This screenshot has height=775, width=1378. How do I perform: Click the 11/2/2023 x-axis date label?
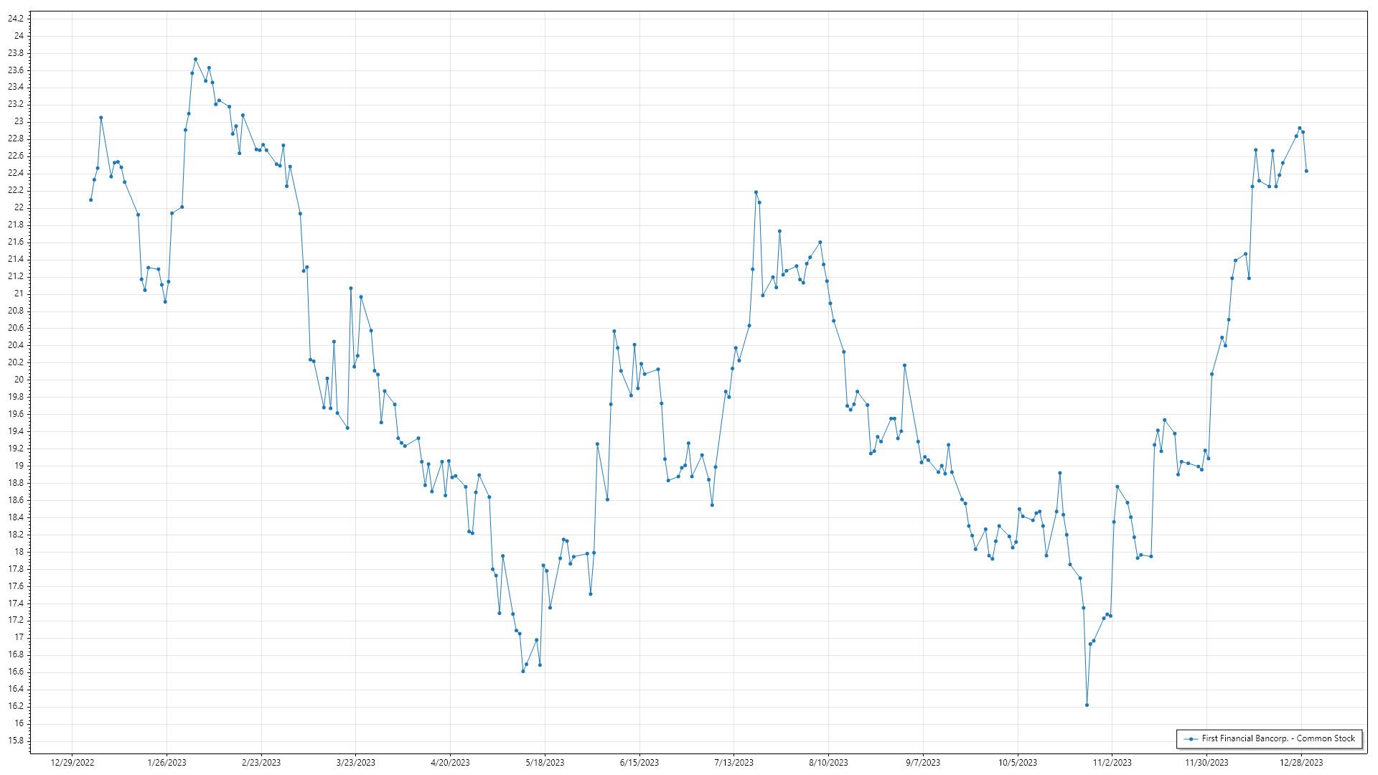(1112, 763)
